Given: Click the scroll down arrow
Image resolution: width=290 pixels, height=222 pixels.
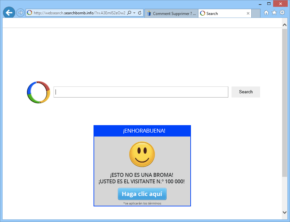Looking at the screenshot, I should pyautogui.click(x=284, y=212).
